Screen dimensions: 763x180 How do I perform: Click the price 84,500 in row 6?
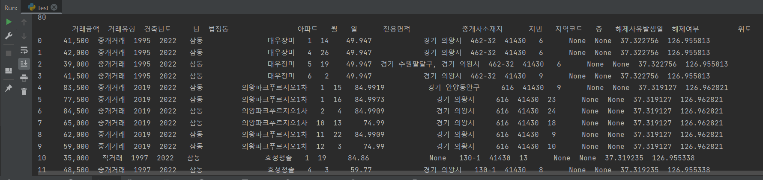click(76, 111)
